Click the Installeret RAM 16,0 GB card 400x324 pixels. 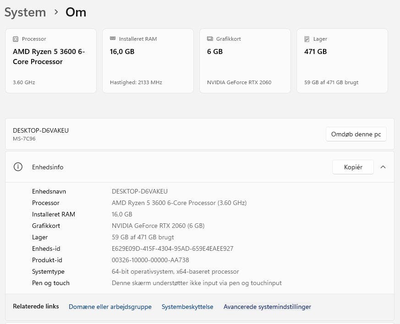[x=148, y=61]
